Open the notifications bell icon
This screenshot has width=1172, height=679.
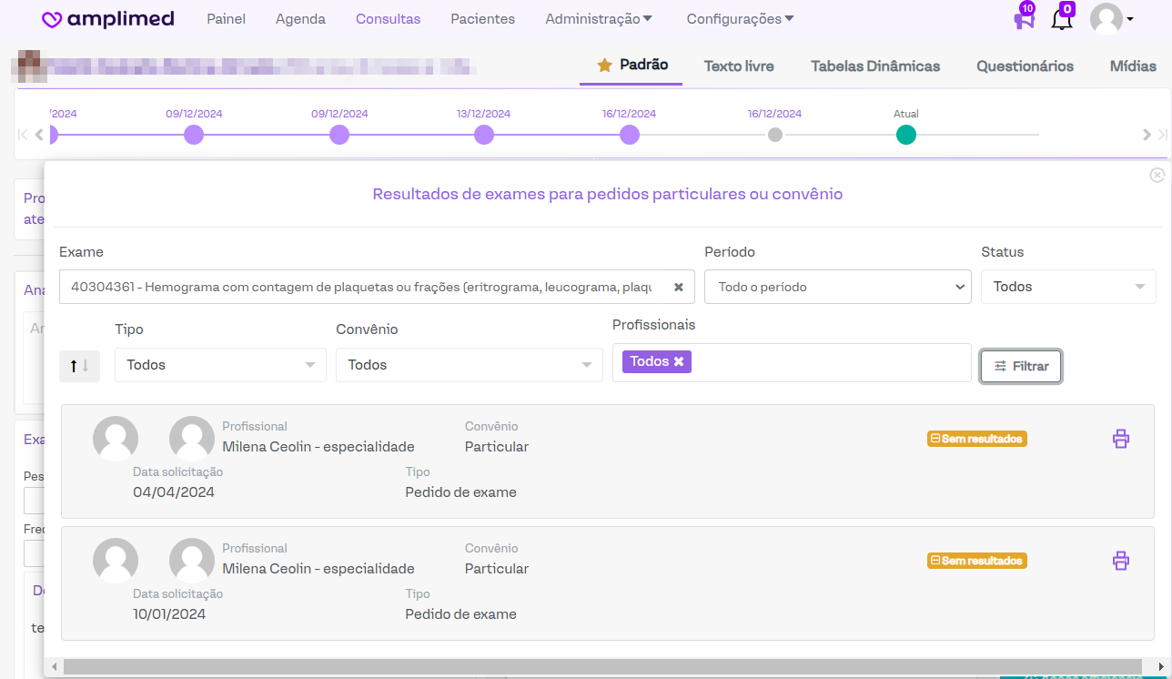[1061, 18]
